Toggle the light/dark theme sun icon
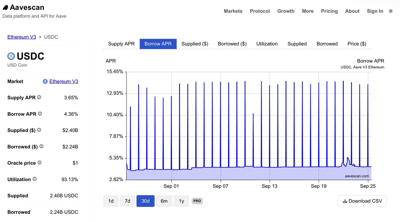The width and height of the screenshot is (400, 222). 391,11
